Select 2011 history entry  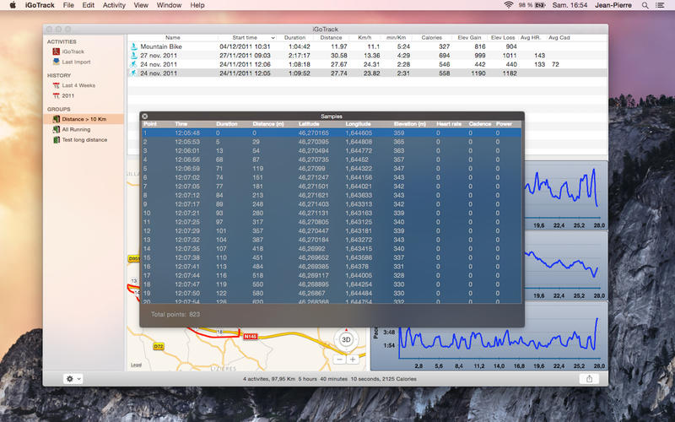coord(68,96)
